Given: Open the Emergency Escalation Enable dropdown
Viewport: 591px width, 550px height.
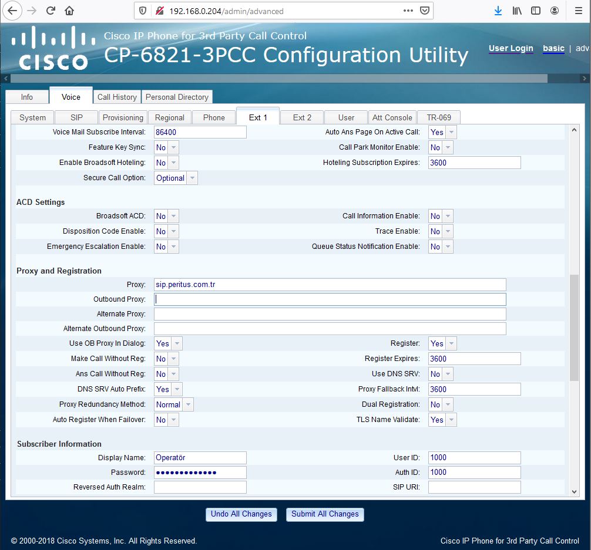Looking at the screenshot, I should pos(166,247).
